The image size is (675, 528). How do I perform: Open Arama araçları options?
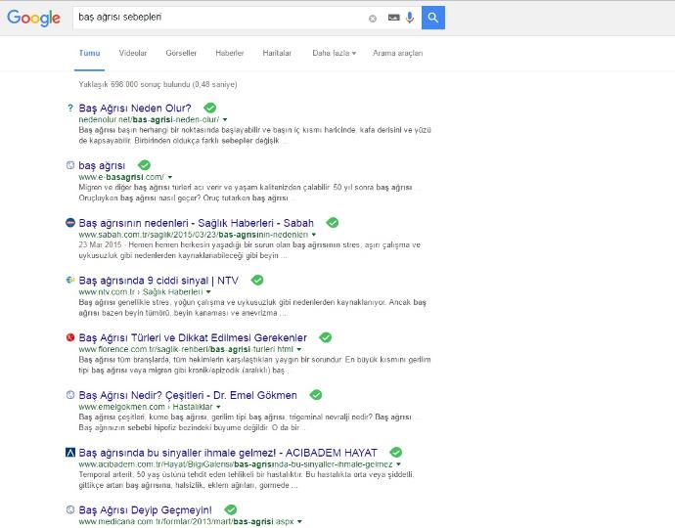coord(398,53)
